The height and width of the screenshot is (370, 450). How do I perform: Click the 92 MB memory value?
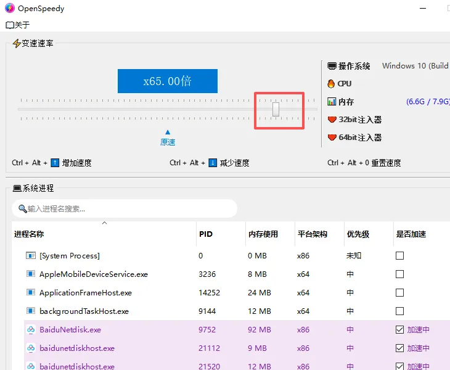point(260,329)
